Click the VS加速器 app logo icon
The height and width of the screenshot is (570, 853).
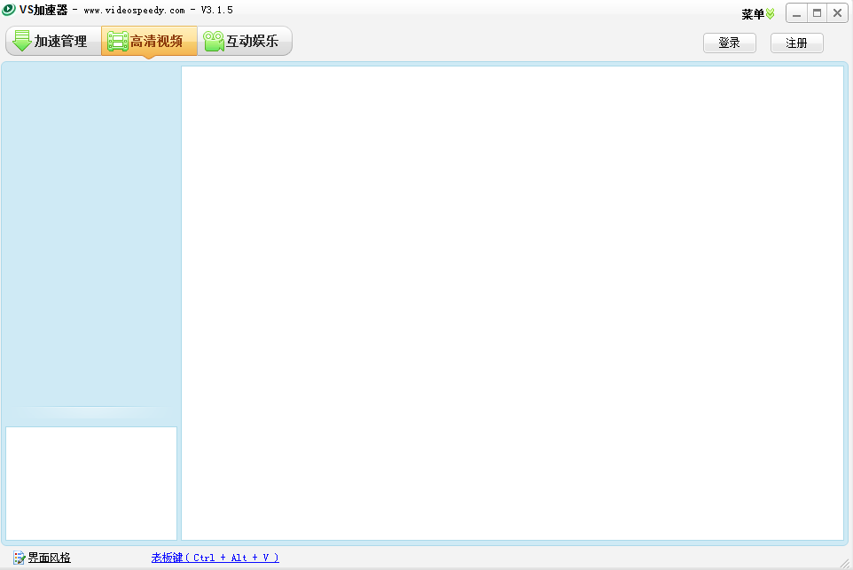pos(9,9)
